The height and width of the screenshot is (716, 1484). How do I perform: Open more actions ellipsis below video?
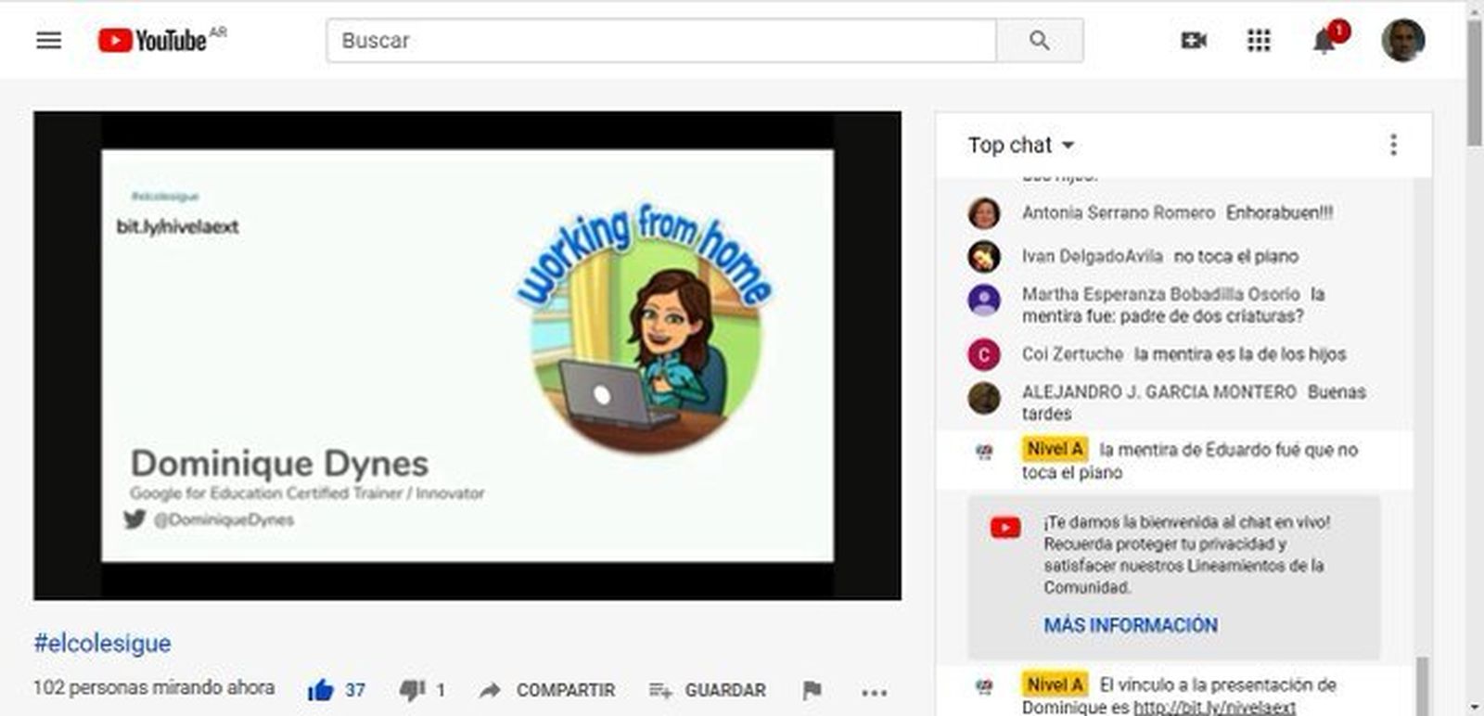(x=874, y=691)
